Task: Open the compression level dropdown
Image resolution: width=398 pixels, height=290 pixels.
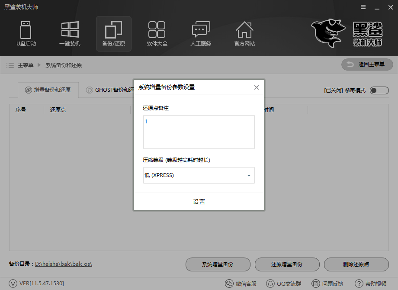Action: coord(249,175)
